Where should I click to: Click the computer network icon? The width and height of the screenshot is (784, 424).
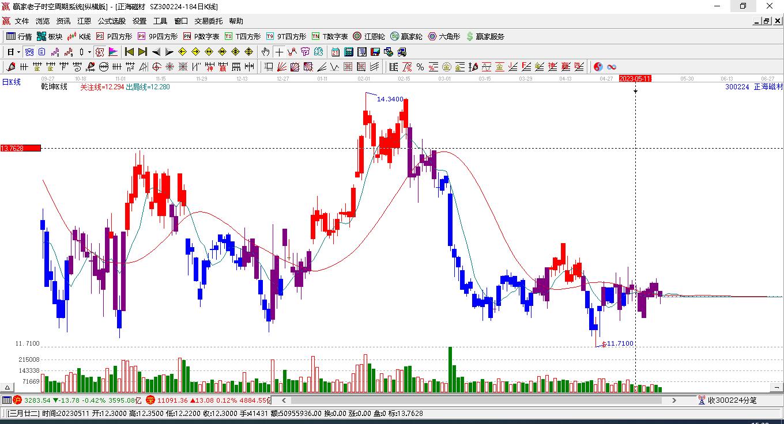[x=402, y=52]
